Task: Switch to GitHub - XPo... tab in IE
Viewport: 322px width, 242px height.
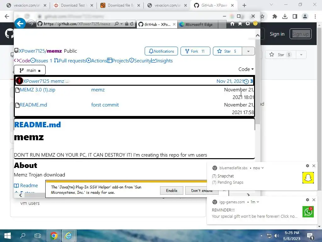Action: pos(157,24)
